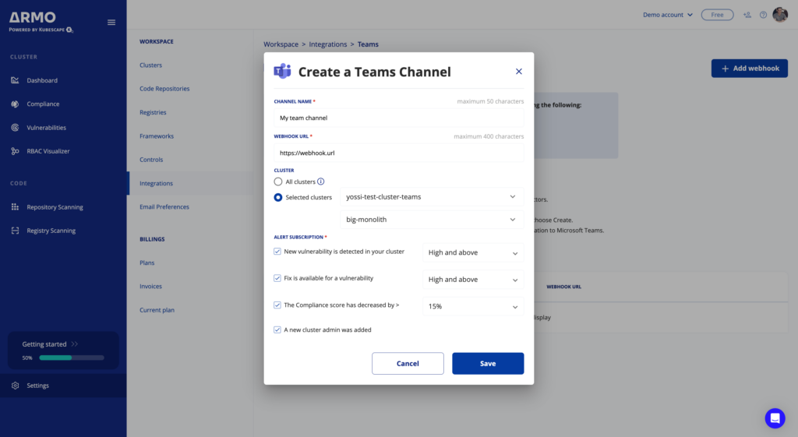Viewport: 798px width, 437px height.
Task: Toggle the New vulnerability is detected checkbox
Action: (x=277, y=252)
